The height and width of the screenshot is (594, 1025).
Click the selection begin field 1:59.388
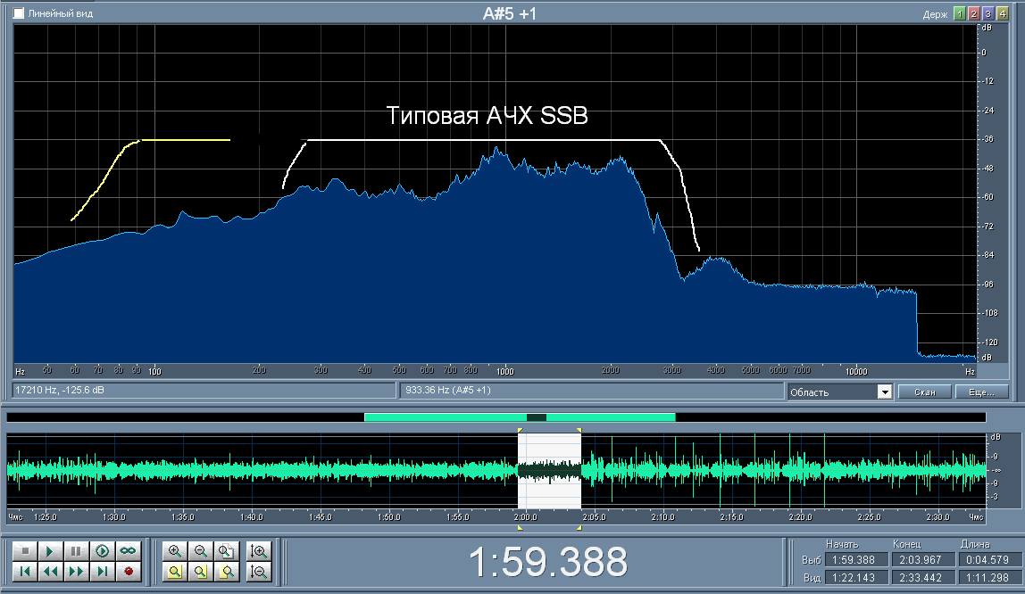coord(855,560)
